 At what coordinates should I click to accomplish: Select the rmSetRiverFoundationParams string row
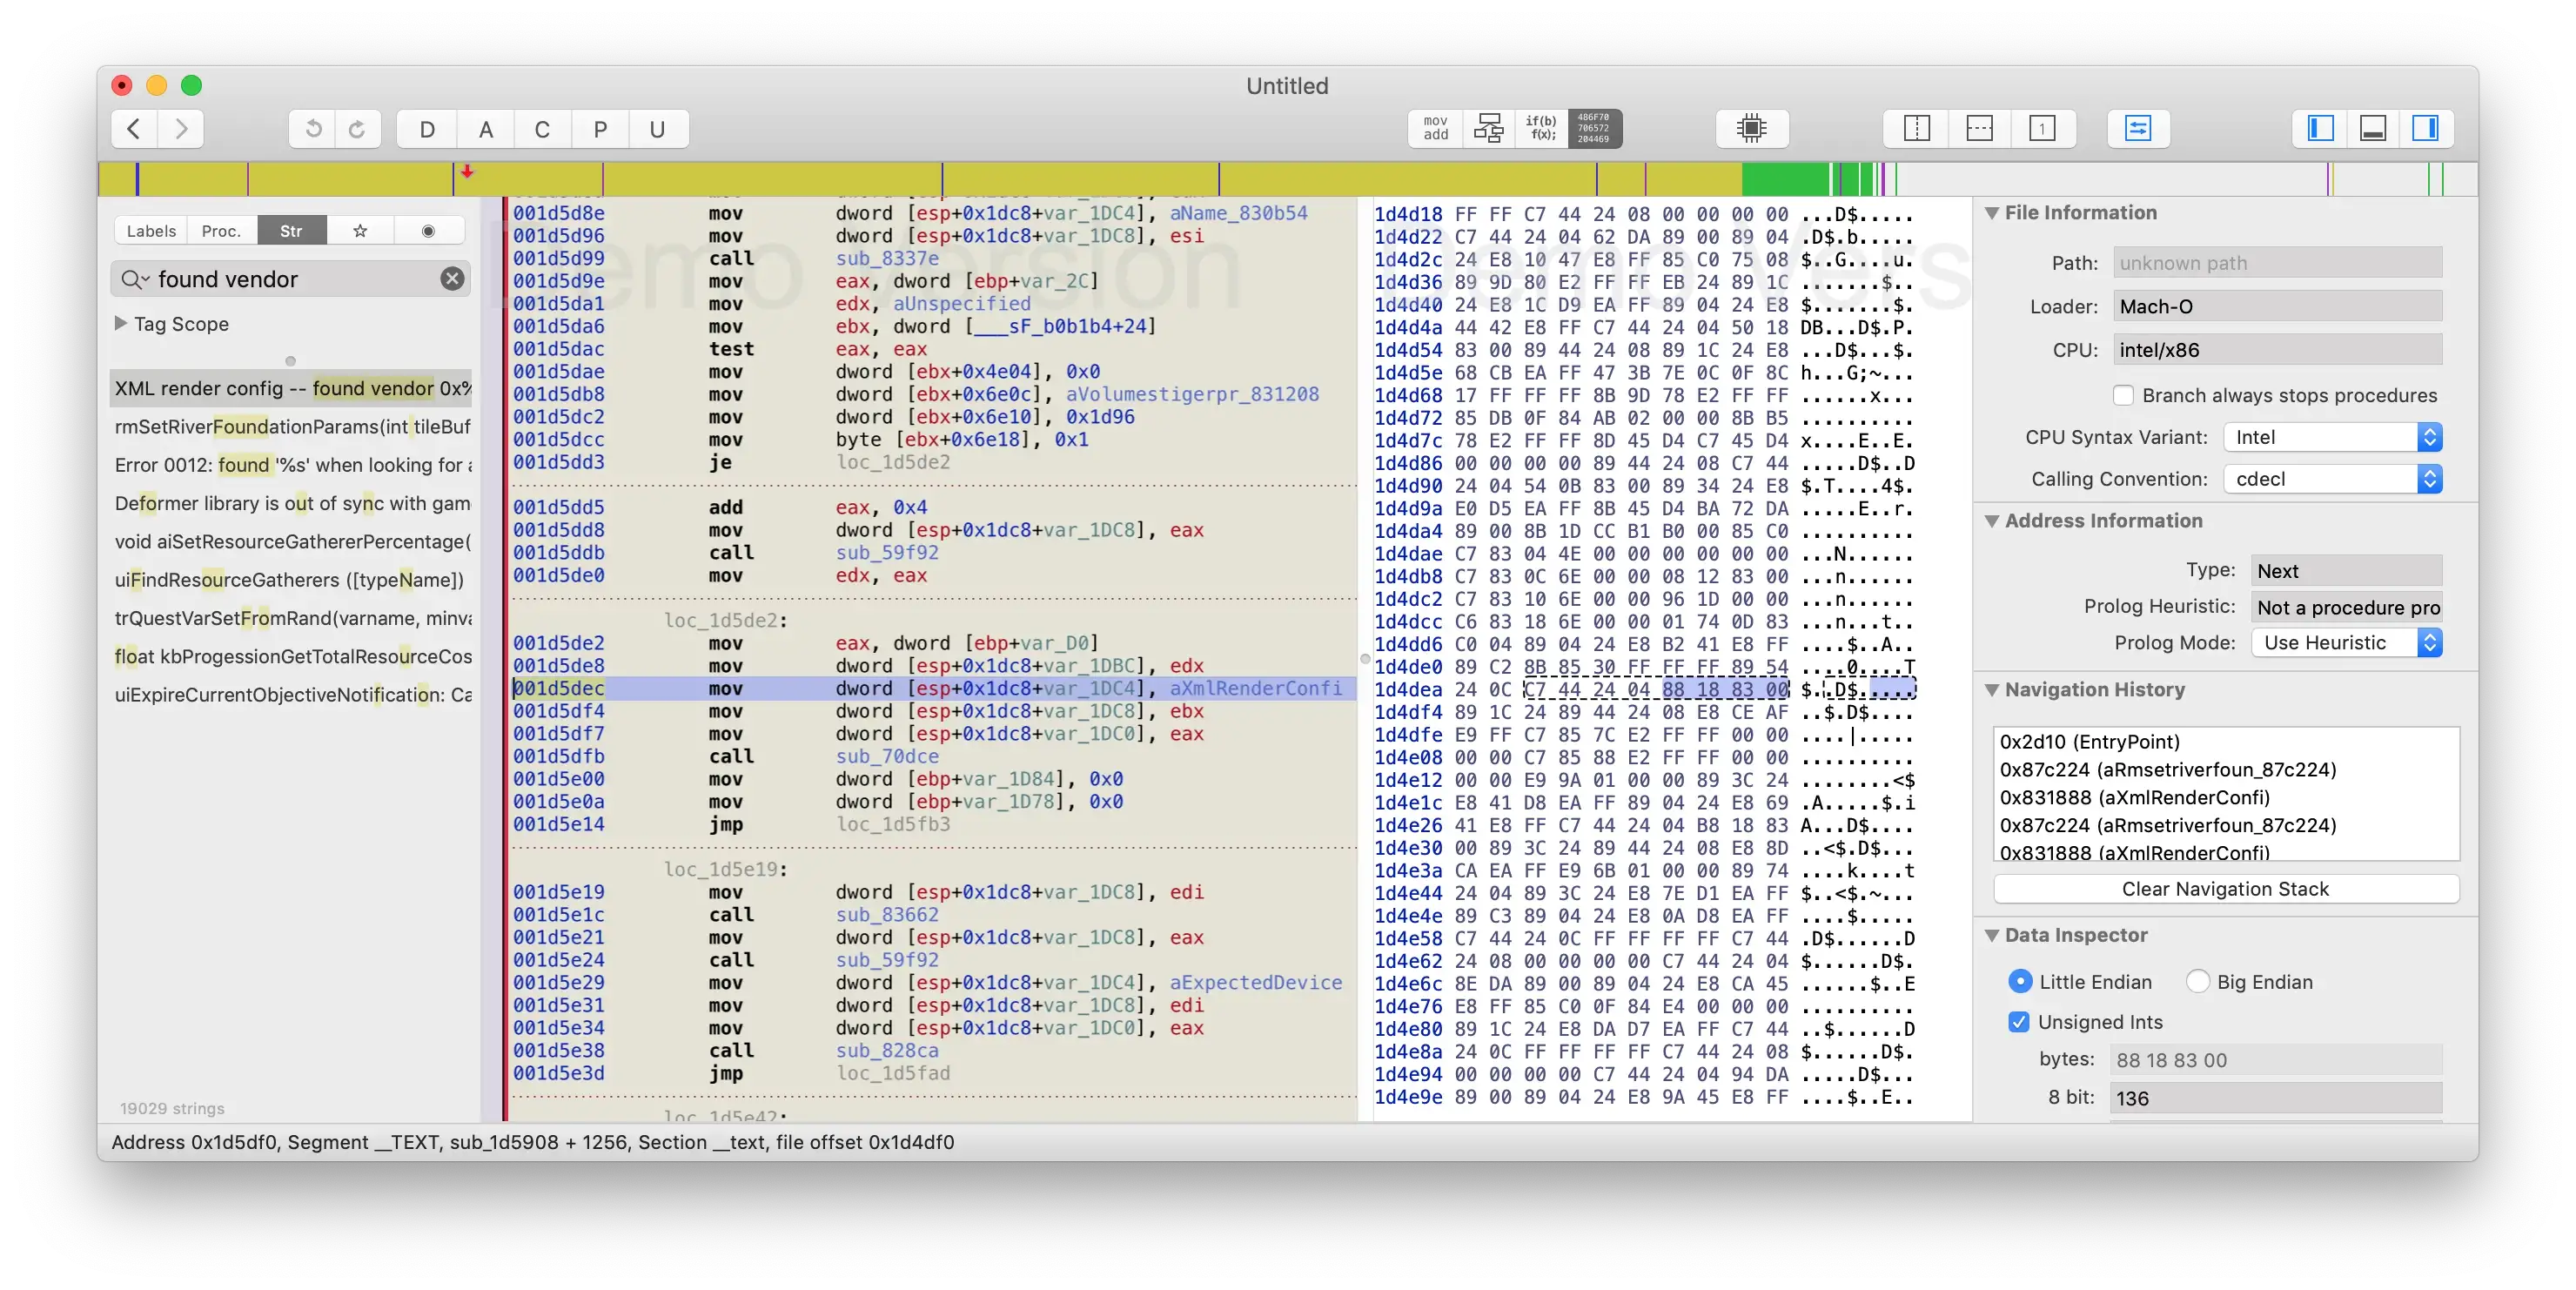tap(291, 427)
